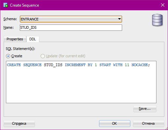
Task: Click the Create Sequence title text
Action: pyautogui.click(x=24, y=5)
